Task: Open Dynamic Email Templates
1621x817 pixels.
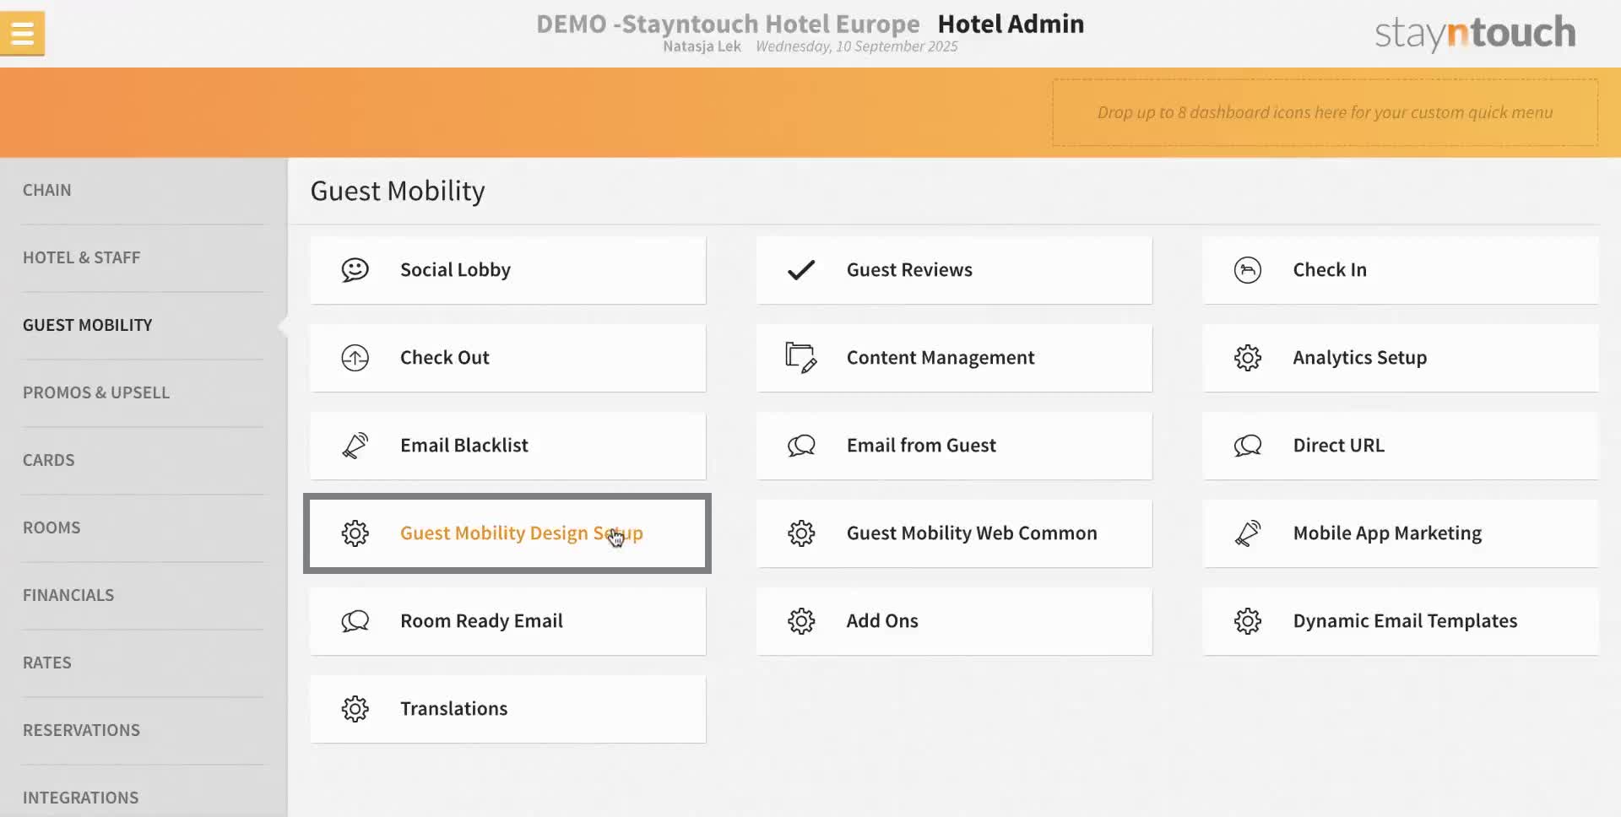Action: [1401, 621]
